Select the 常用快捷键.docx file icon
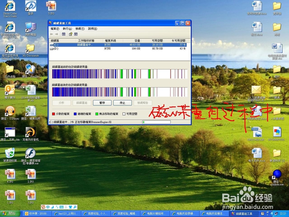The width and height of the screenshot is (289, 217). (257, 8)
